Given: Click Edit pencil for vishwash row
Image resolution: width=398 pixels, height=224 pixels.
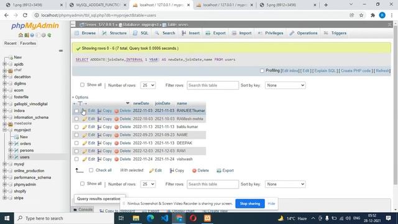Looking at the screenshot, I should pyautogui.click(x=85, y=159).
